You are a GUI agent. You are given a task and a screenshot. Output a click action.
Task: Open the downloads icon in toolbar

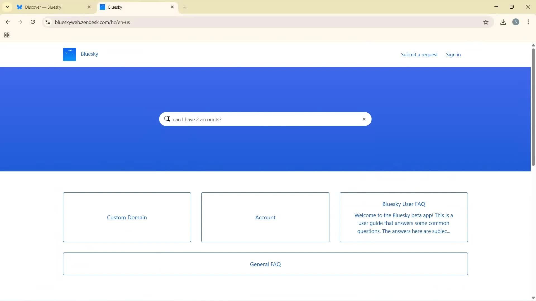(503, 22)
